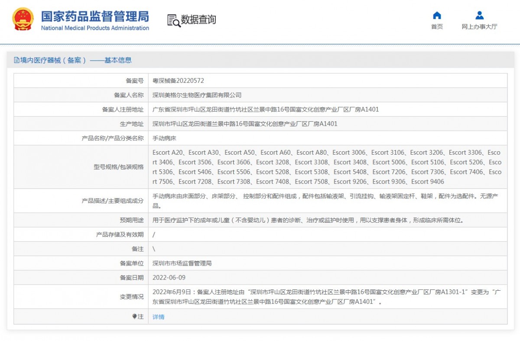This screenshot has height=341, width=520.
Task: Click the 备案单位 row label
Action: pyautogui.click(x=132, y=263)
